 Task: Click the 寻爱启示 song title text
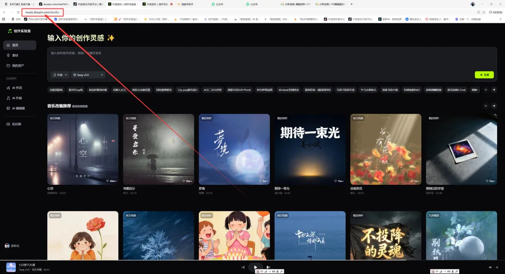(129, 189)
